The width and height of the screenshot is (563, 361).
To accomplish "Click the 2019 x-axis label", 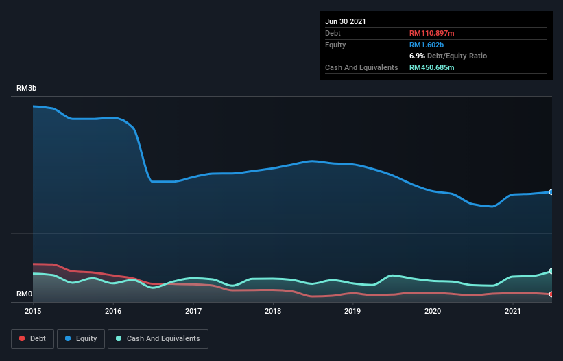I will 352,311.
